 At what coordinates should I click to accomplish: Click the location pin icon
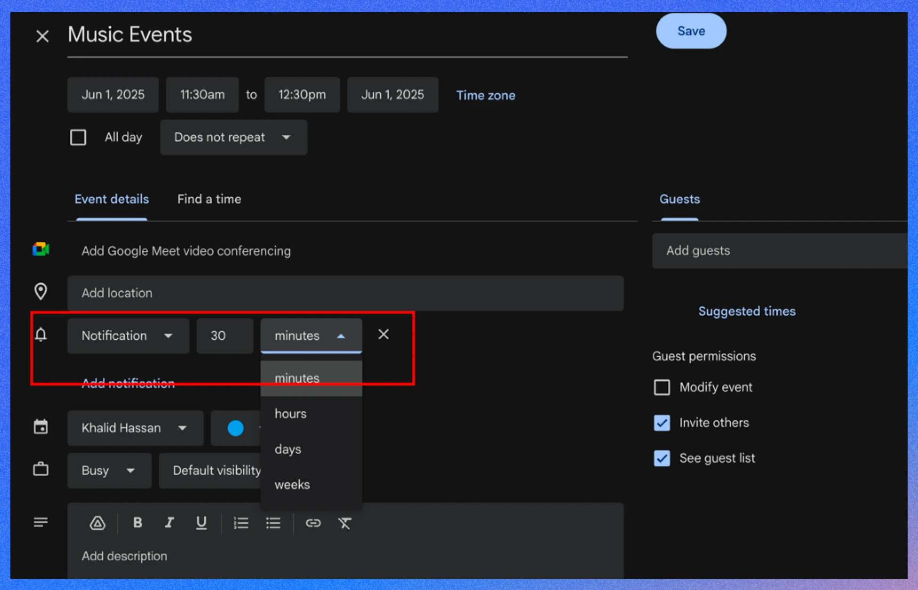pos(41,292)
